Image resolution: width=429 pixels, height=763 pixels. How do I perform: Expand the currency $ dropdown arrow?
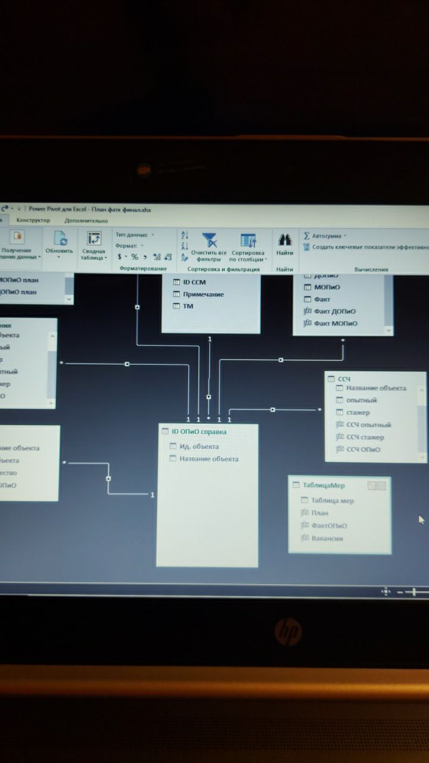point(126,258)
